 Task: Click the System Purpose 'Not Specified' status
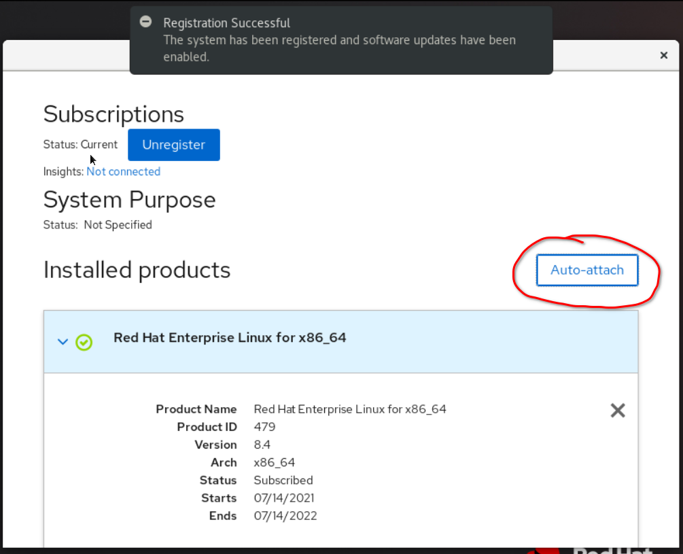click(118, 225)
